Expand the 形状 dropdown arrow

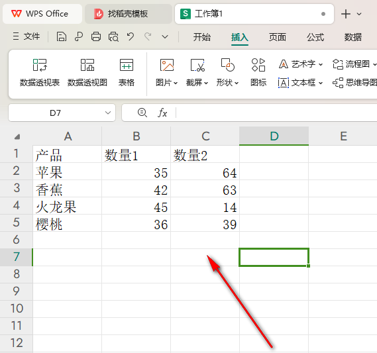(237, 83)
